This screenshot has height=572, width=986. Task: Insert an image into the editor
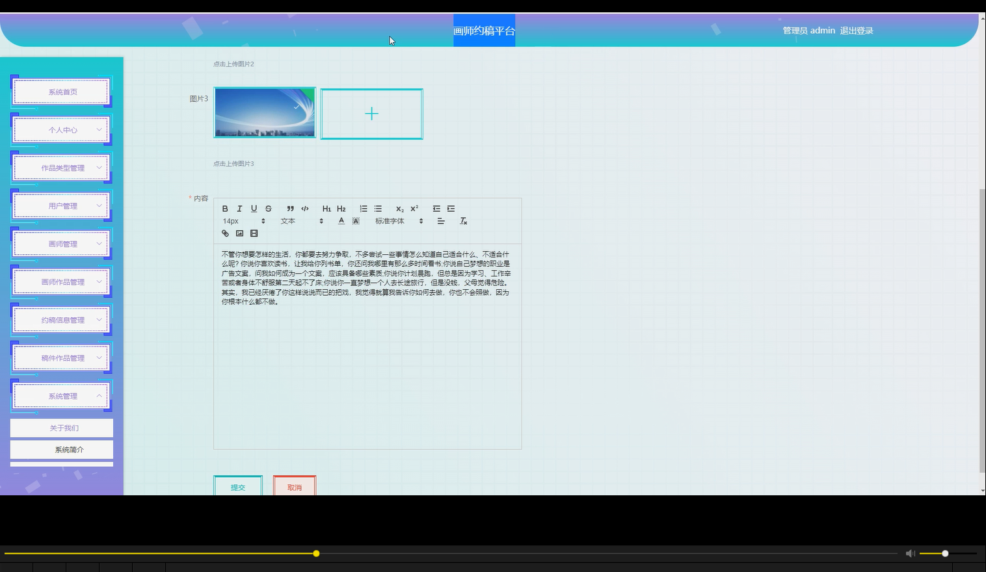[239, 233]
